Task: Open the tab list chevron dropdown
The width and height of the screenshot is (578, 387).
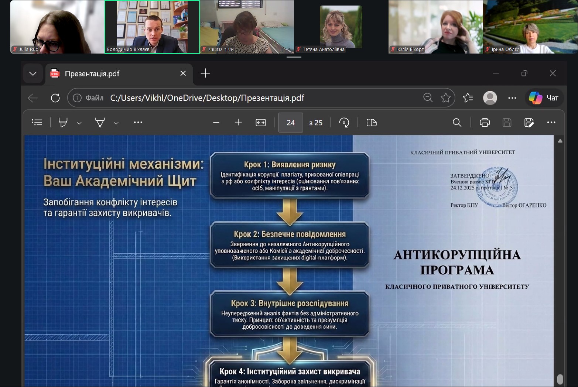Action: point(33,73)
